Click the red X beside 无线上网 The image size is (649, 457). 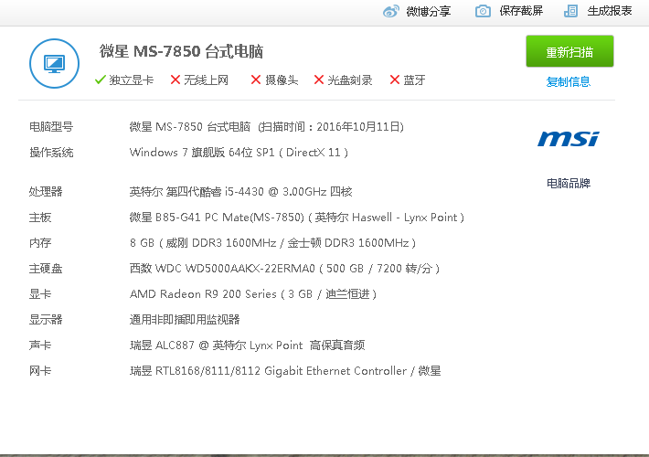point(176,80)
